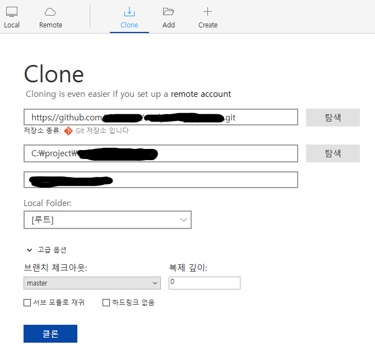Click the Local Folder dropdown chevron
Screen dimensions: 375x355
(x=183, y=220)
